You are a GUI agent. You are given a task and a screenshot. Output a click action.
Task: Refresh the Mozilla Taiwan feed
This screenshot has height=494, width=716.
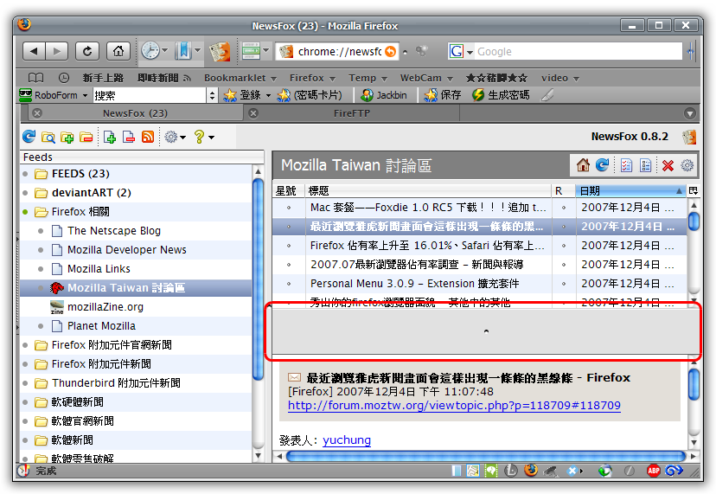pos(603,165)
